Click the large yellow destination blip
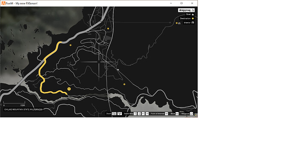This screenshot has width=296, height=166. coord(69,89)
